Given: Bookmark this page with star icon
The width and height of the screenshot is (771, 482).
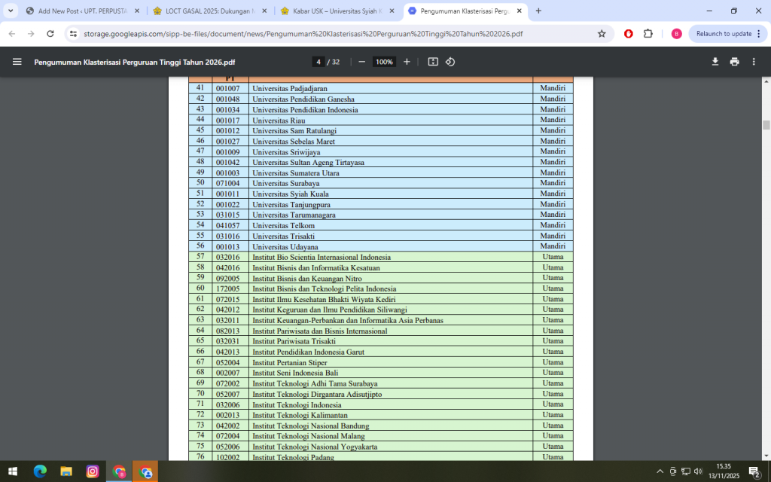Looking at the screenshot, I should coord(602,34).
